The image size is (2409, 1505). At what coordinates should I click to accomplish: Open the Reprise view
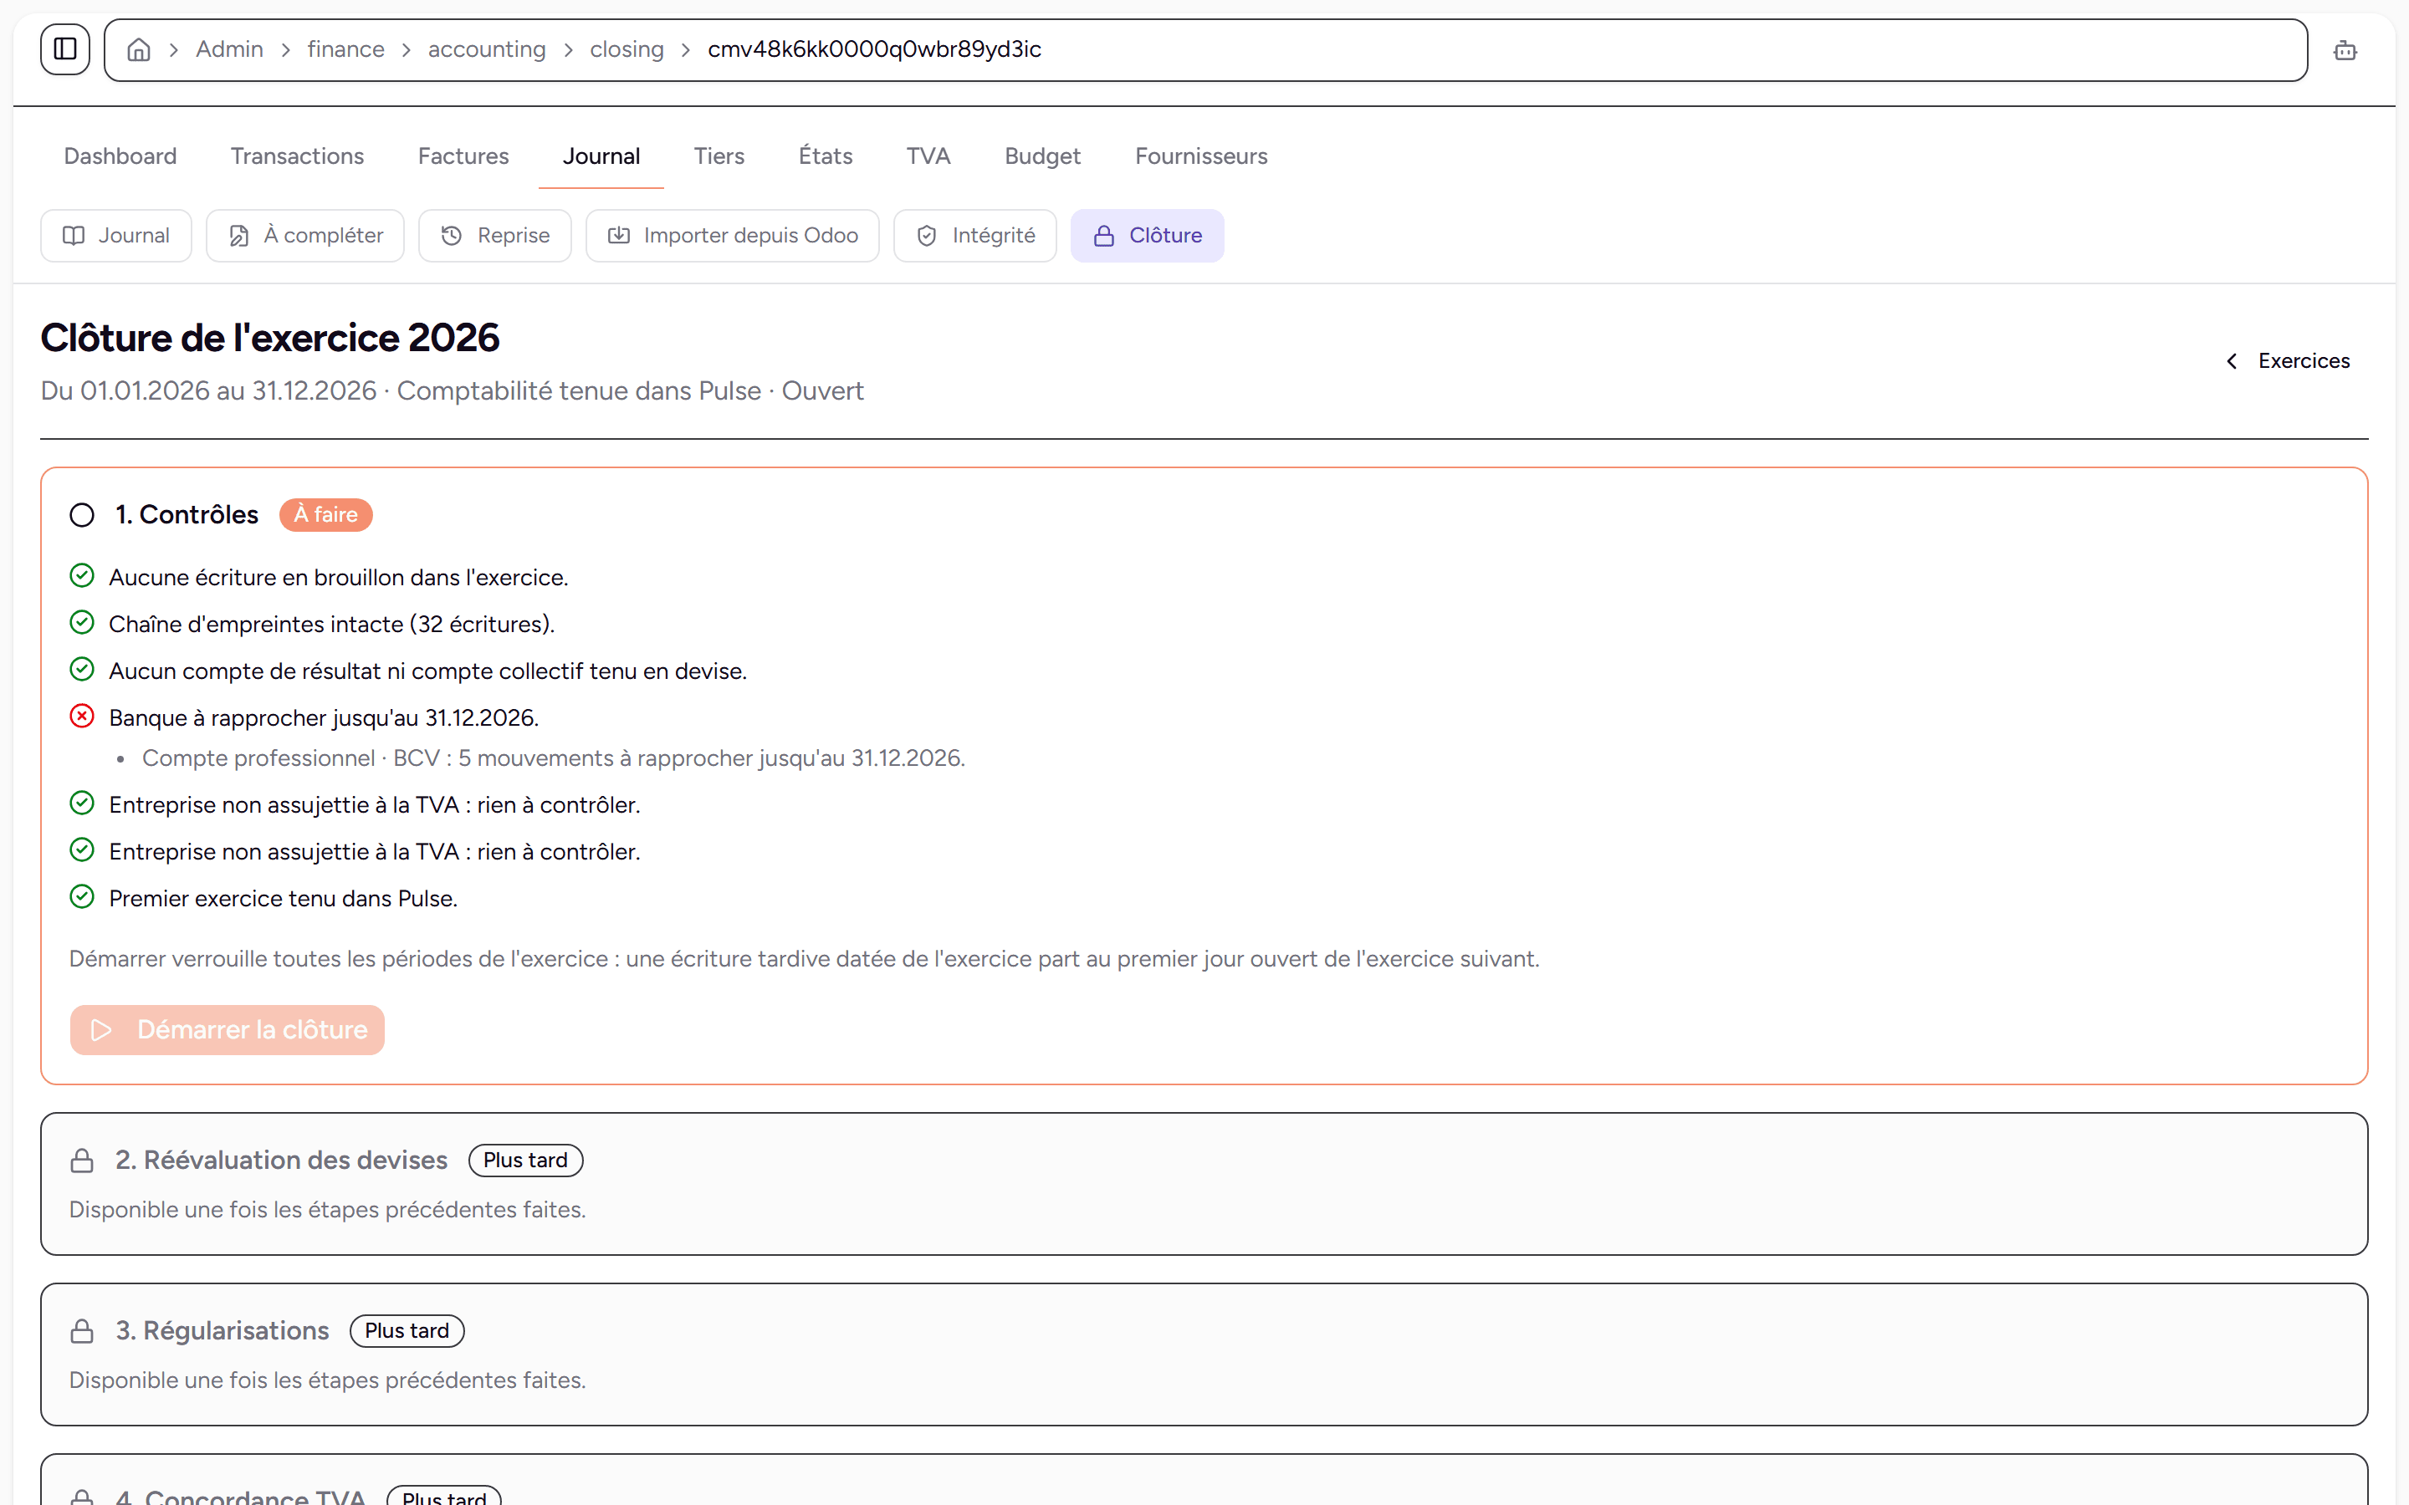[494, 236]
